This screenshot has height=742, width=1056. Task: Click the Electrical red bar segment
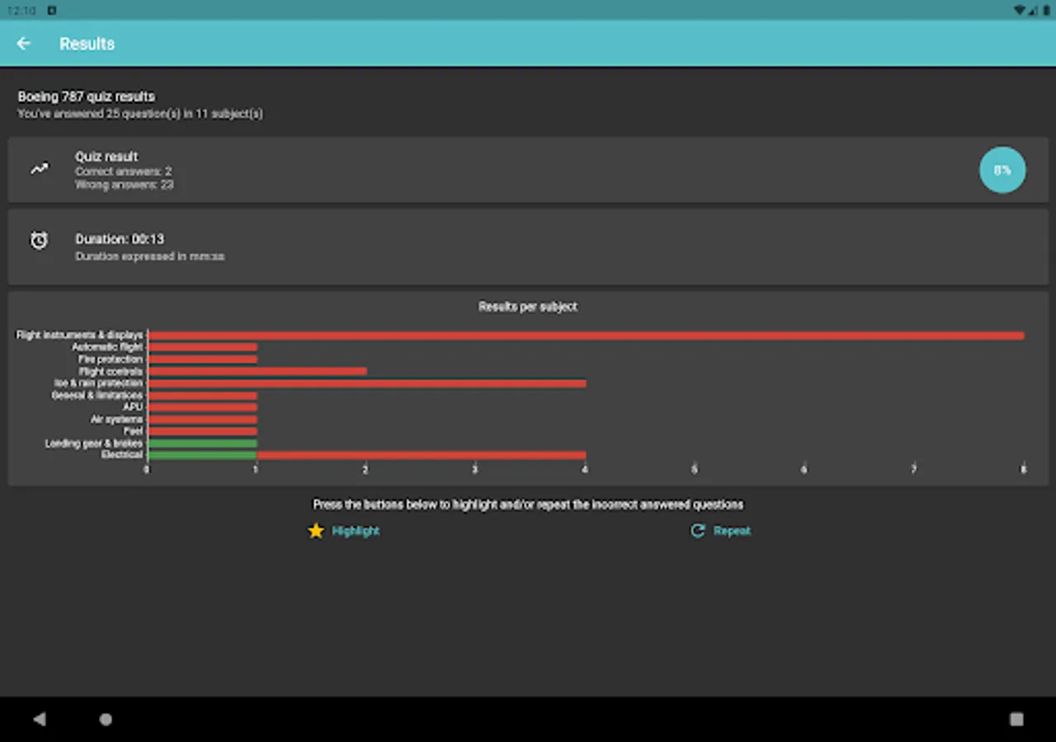[422, 455]
